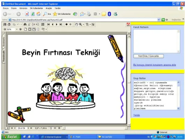The width and height of the screenshot is (185, 140).
Task: Refresh the page in Internet Explorer
Action: [33, 14]
